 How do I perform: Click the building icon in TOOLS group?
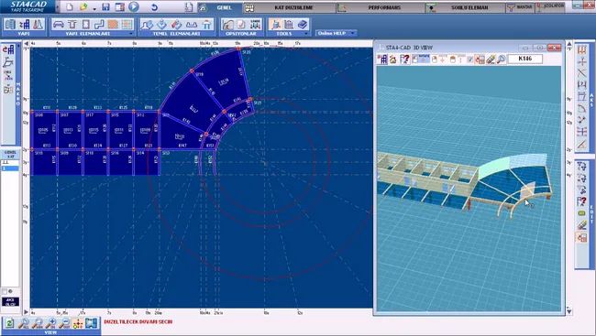click(289, 25)
